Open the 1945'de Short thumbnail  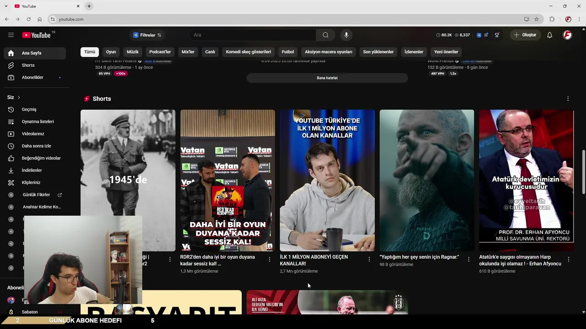point(128,180)
